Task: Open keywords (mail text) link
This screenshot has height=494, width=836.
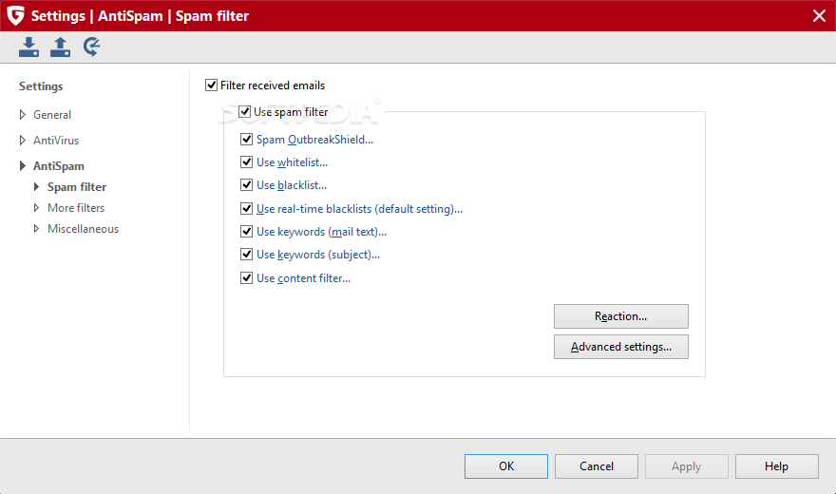Action: tap(321, 232)
